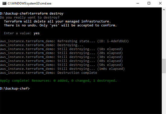
Task: Click the 'There is no undo' warning line
Action: click(60, 25)
